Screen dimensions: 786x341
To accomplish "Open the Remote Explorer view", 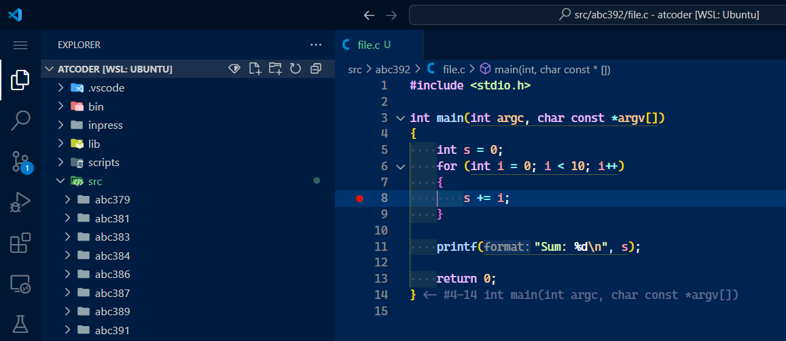I will click(20, 284).
